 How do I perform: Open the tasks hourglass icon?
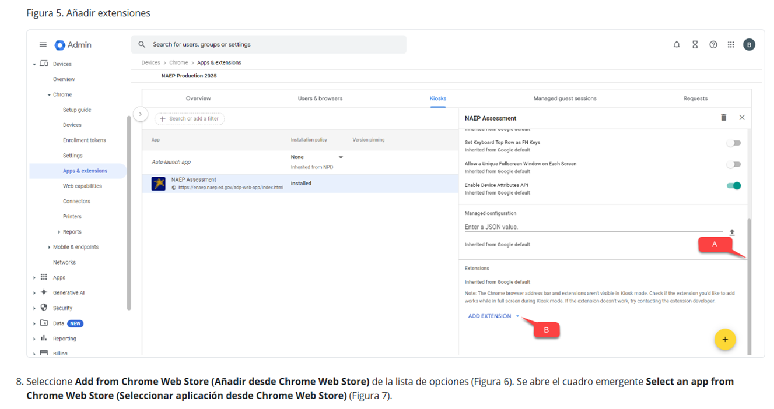(x=695, y=45)
